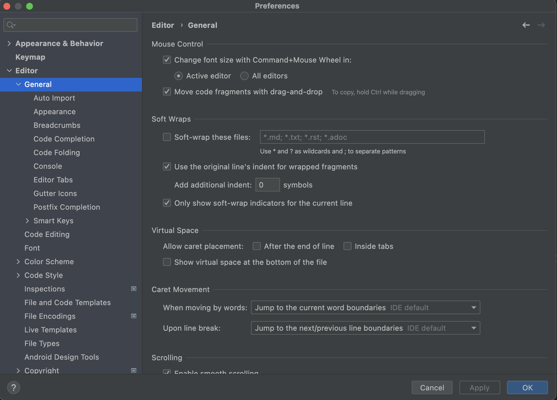Viewport: 557px width, 400px height.
Task: Click the Cancel button
Action: click(x=432, y=388)
